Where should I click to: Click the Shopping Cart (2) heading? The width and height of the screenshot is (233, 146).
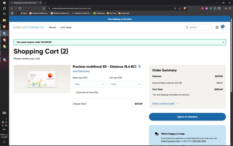[x=41, y=51]
